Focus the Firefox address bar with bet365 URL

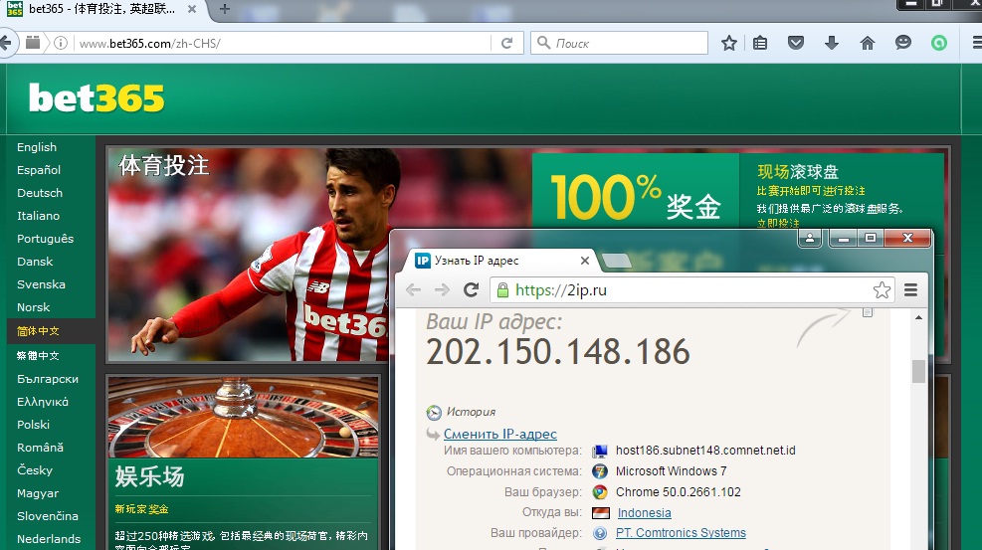tap(282, 43)
